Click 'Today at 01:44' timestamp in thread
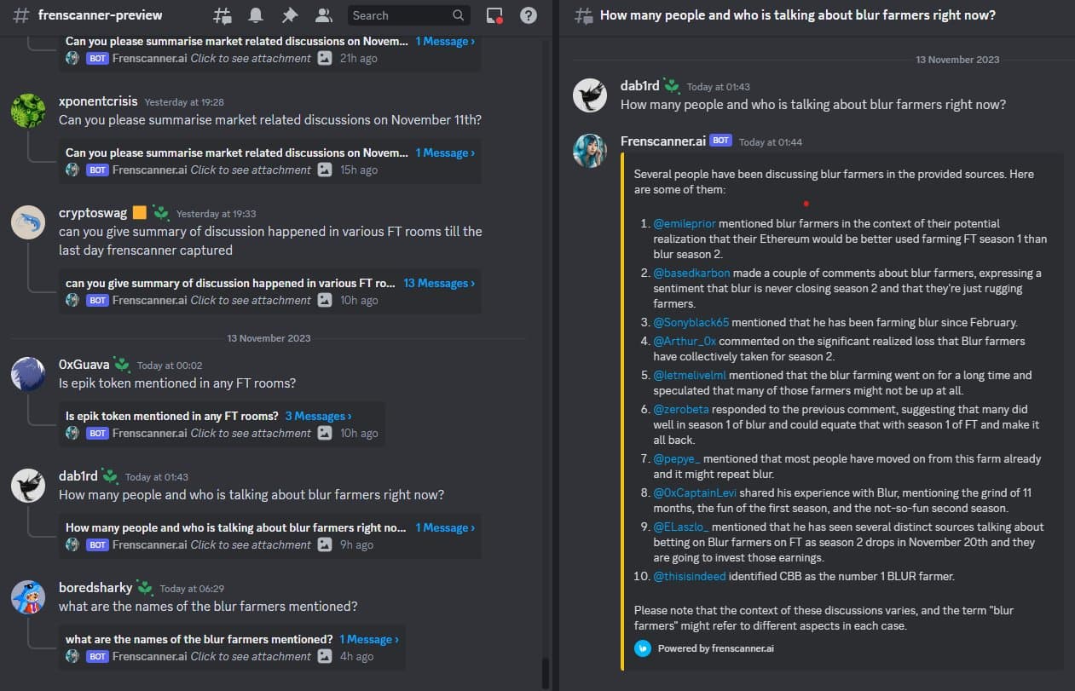This screenshot has width=1075, height=691. point(771,142)
